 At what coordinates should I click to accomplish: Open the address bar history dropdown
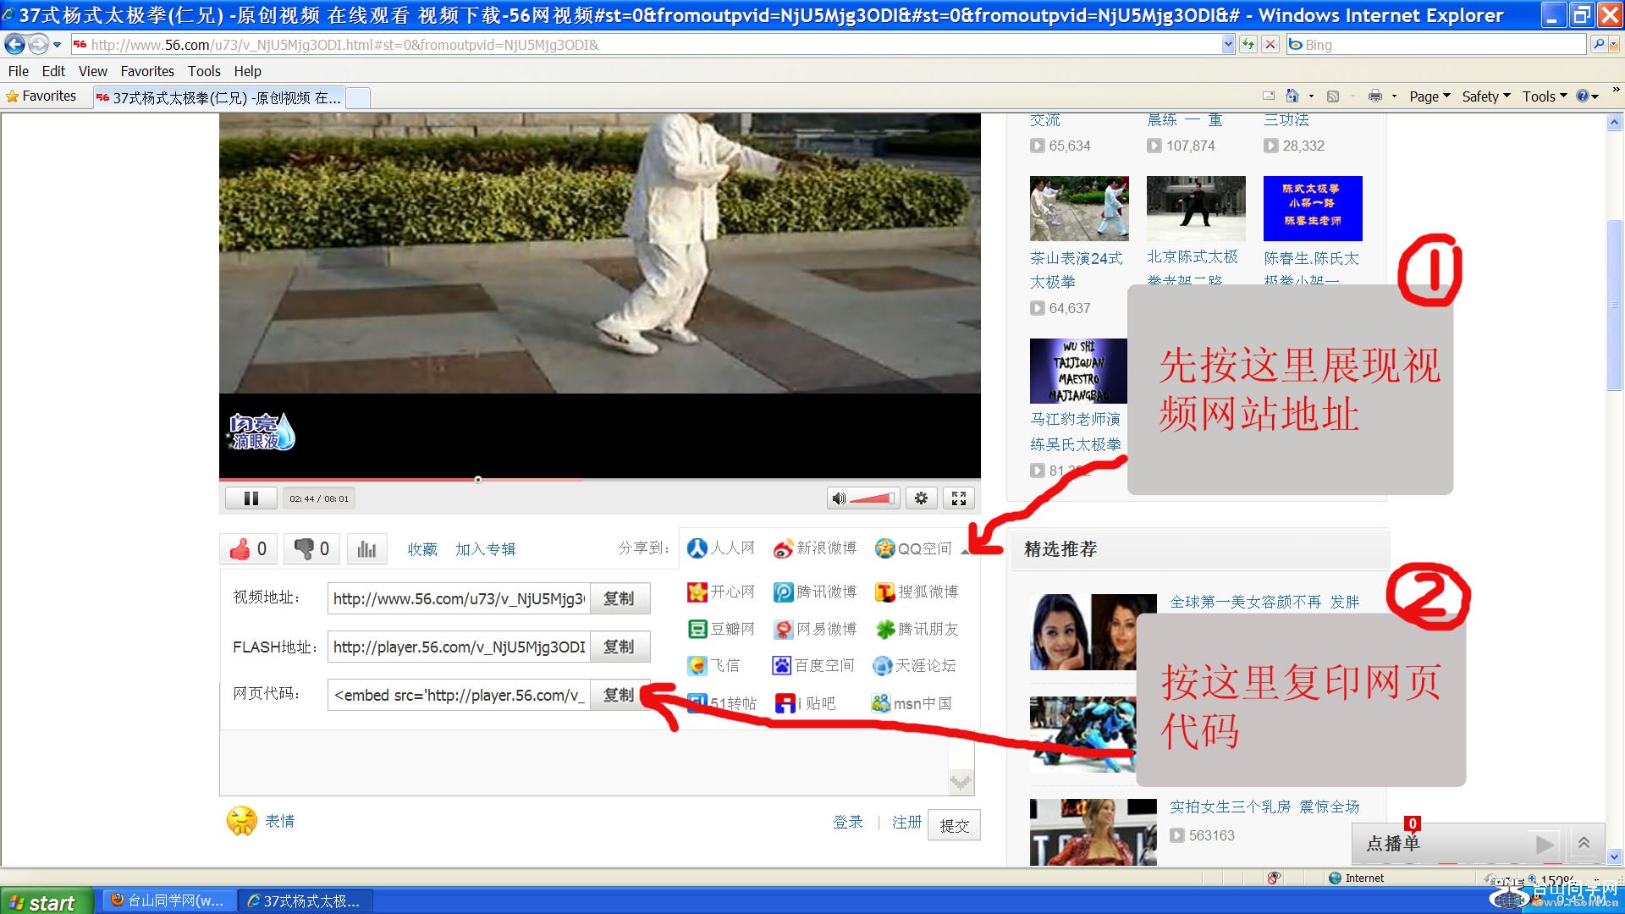tap(1228, 45)
